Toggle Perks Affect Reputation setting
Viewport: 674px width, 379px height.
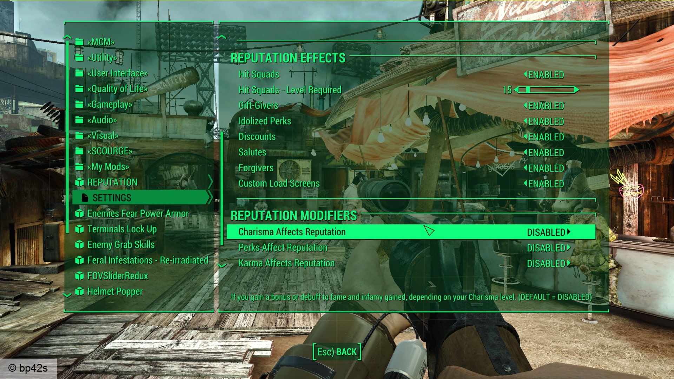tap(548, 247)
